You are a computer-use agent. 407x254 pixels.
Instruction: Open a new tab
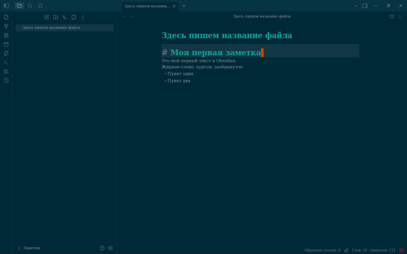184,6
